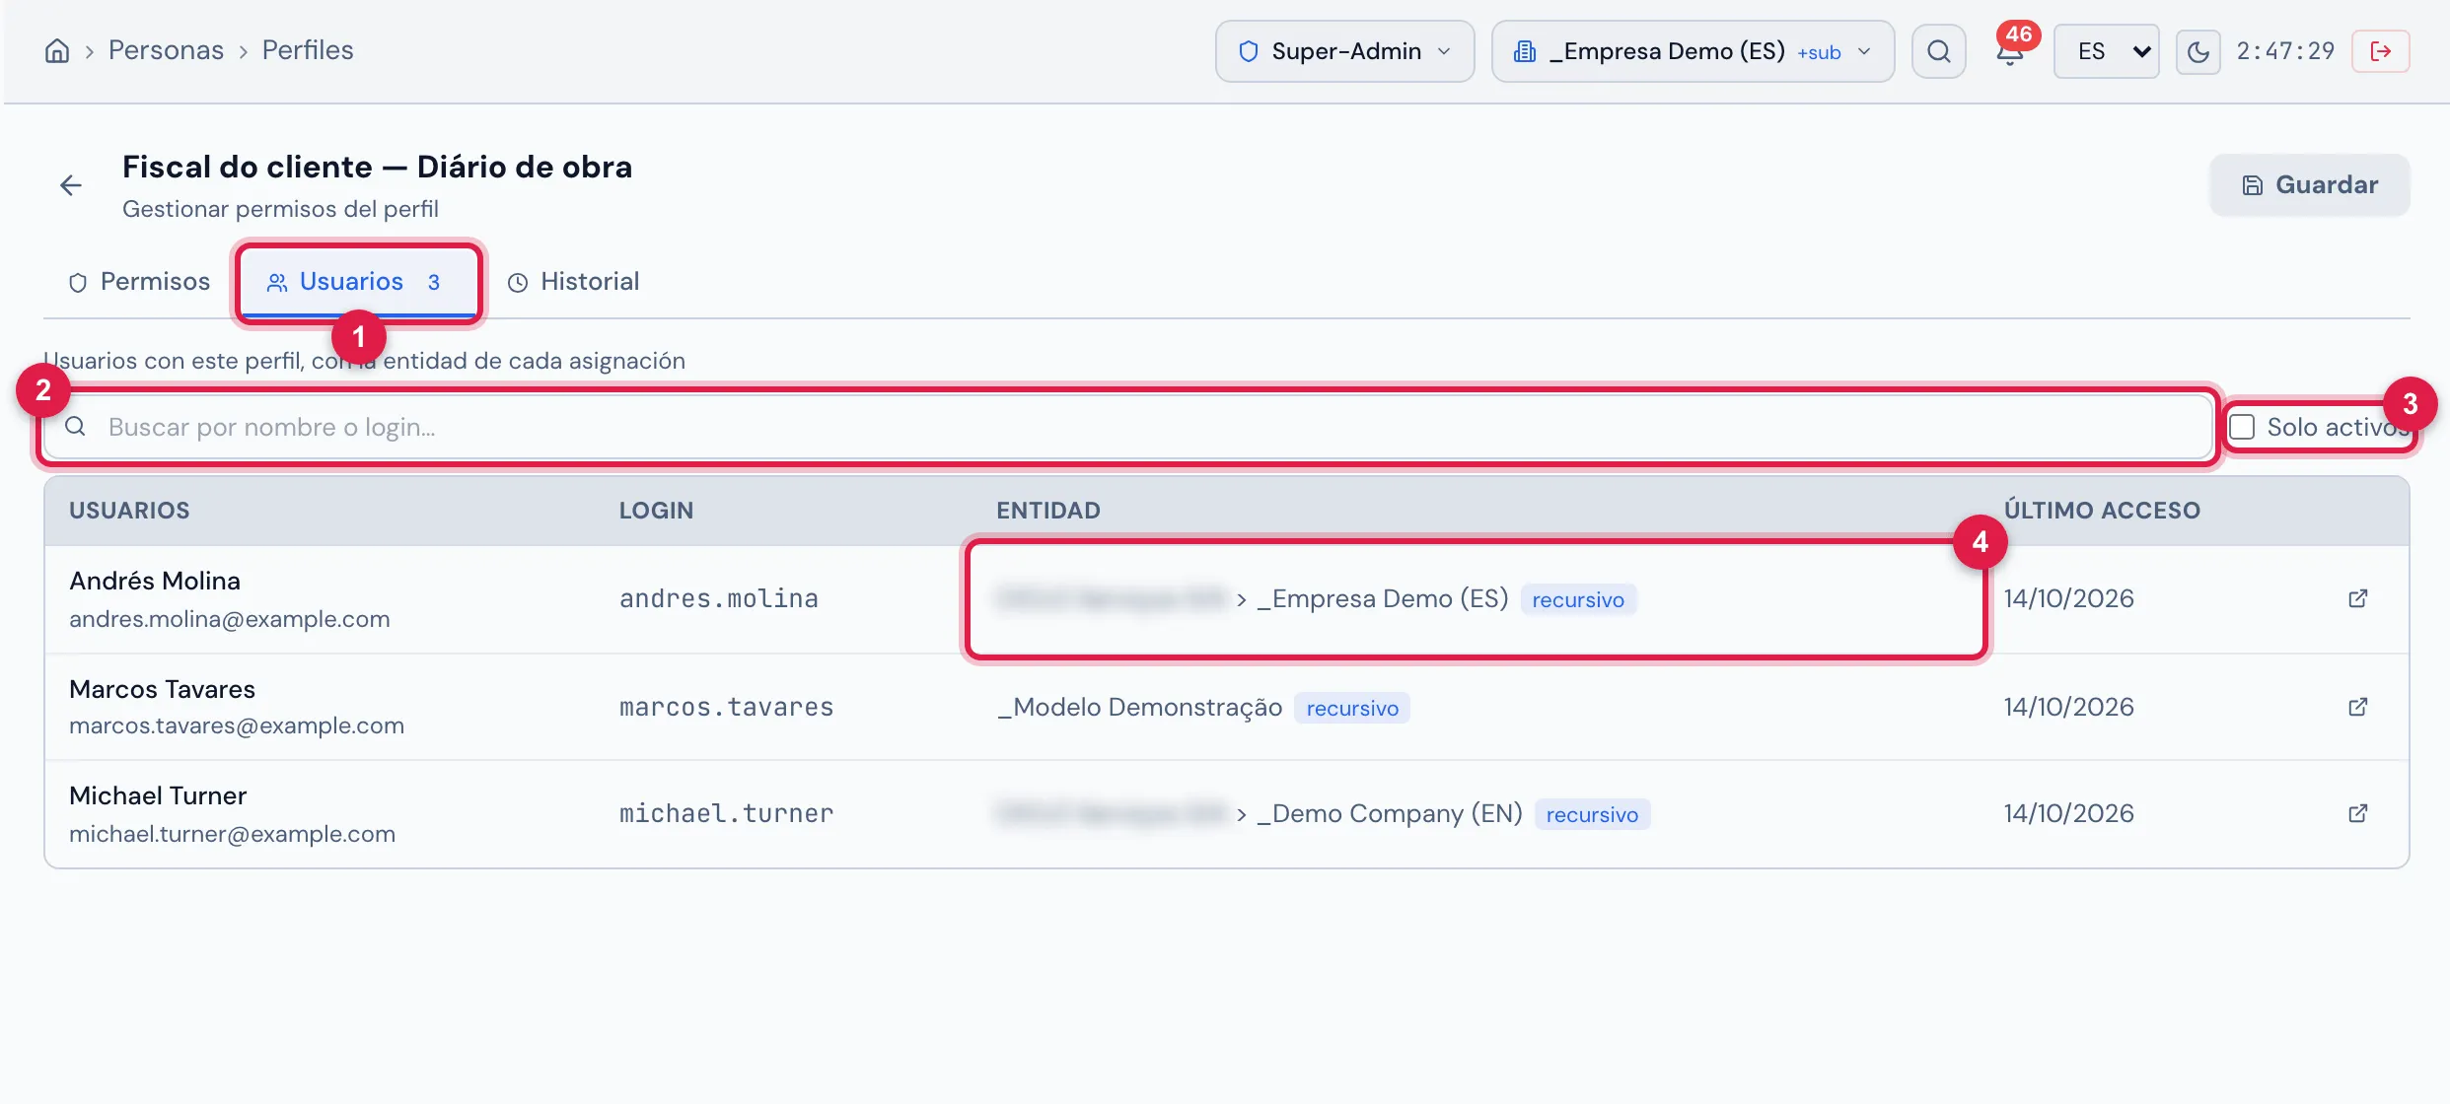
Task: Click the marcos.tavares login value
Action: (x=726, y=707)
